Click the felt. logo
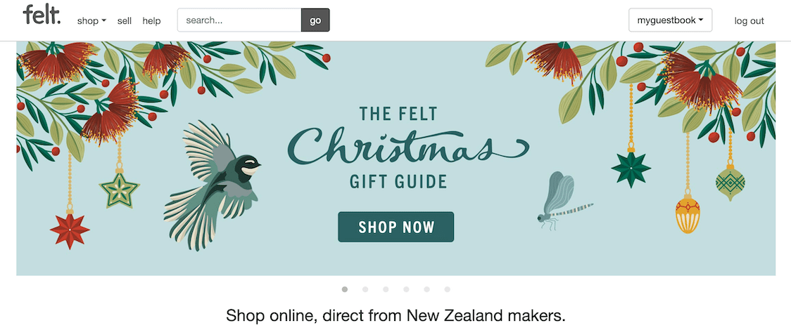Screen dimensions: 791x335 (42, 15)
